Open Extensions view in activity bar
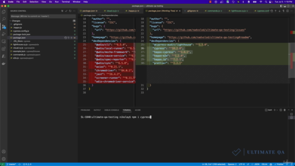 tap(4, 49)
